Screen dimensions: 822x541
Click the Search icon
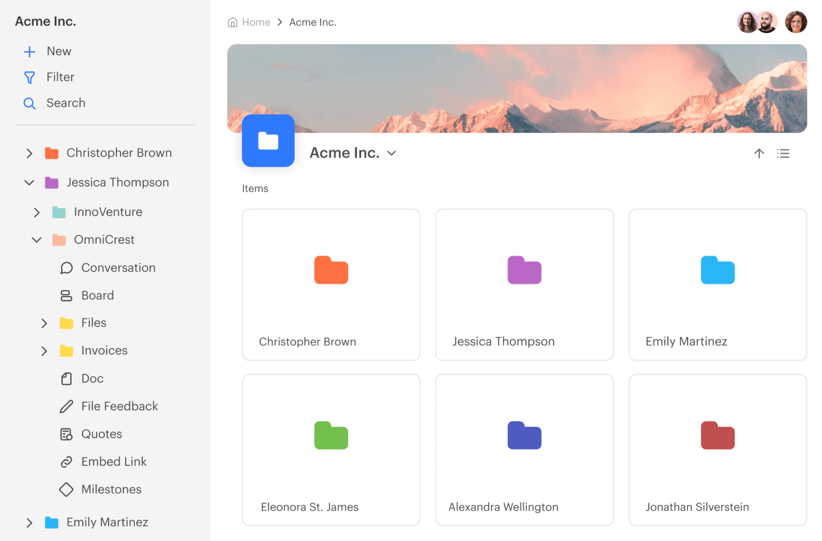[30, 103]
